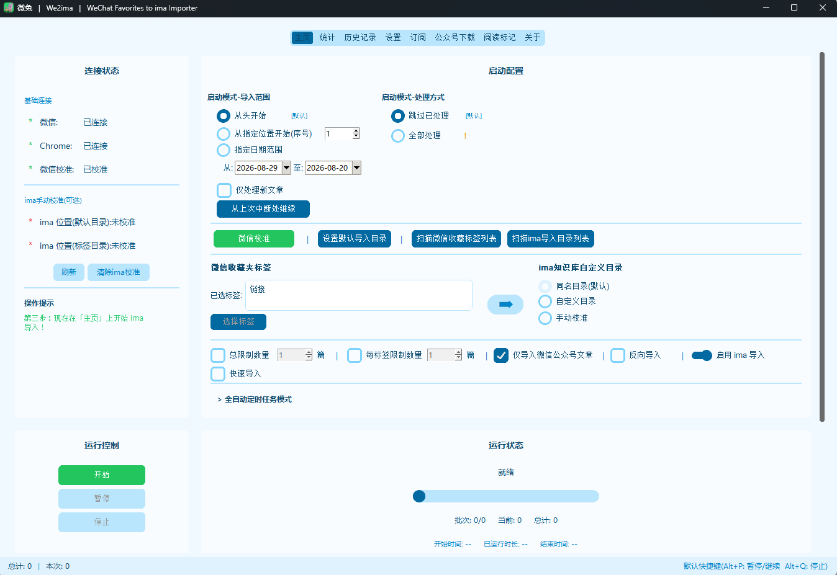The width and height of the screenshot is (837, 575).
Task: Increase the start sequence number spinner
Action: 356,131
